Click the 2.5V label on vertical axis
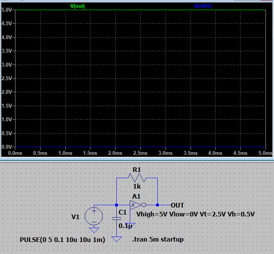274x254 pixels. pyautogui.click(x=7, y=78)
